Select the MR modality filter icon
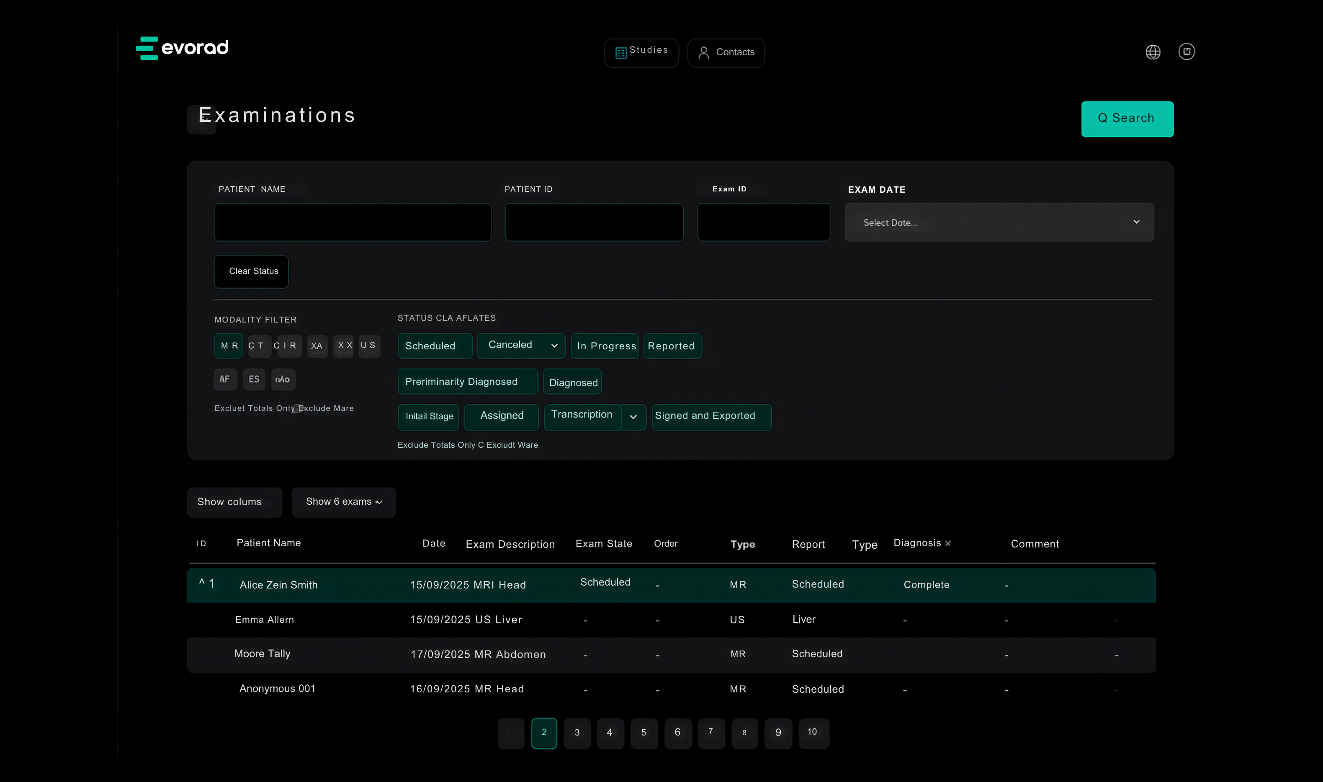This screenshot has width=1323, height=782. 228,346
